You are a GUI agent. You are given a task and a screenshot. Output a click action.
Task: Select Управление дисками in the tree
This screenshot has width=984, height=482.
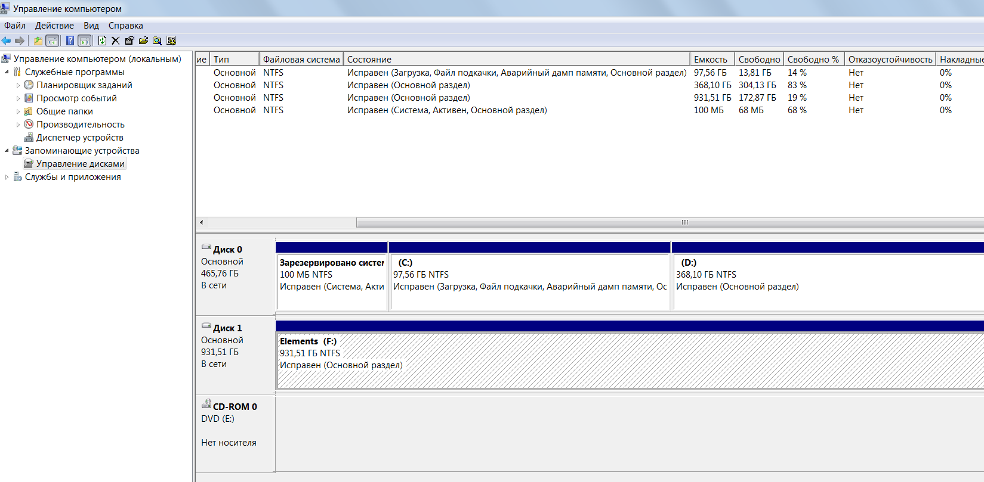point(81,164)
